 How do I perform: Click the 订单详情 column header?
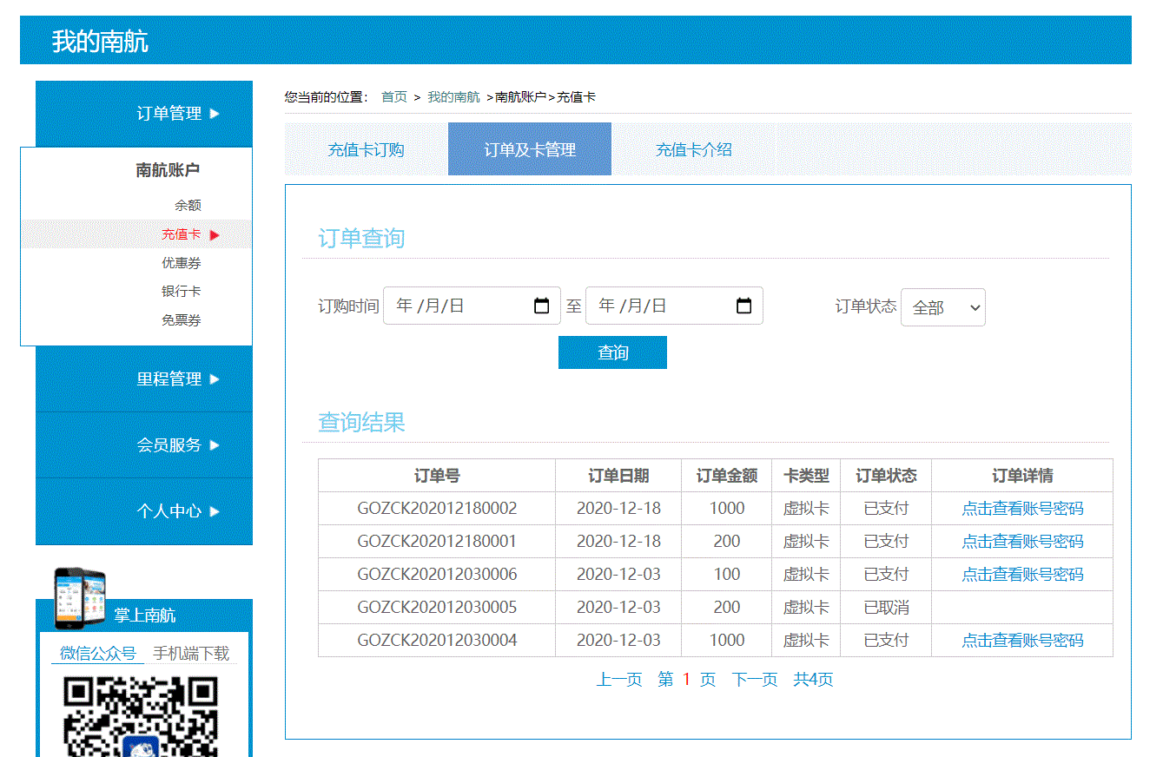pyautogui.click(x=1022, y=476)
